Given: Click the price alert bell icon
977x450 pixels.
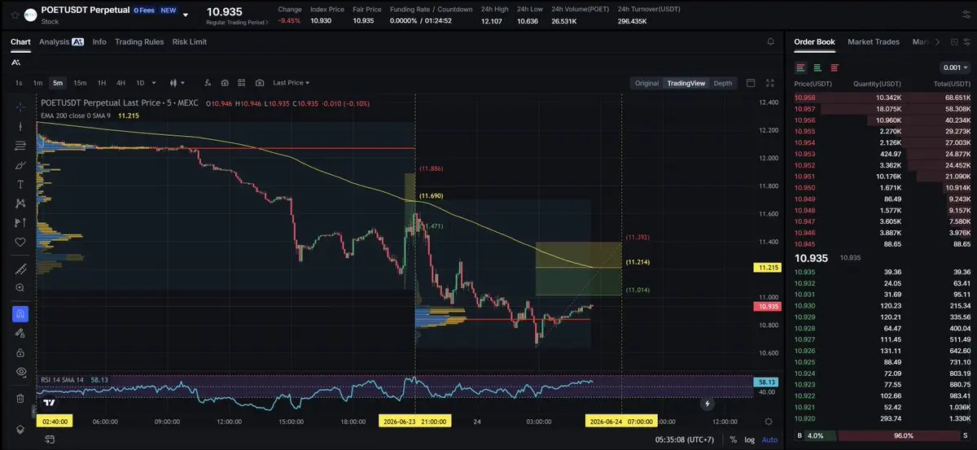Looking at the screenshot, I should click(x=771, y=42).
